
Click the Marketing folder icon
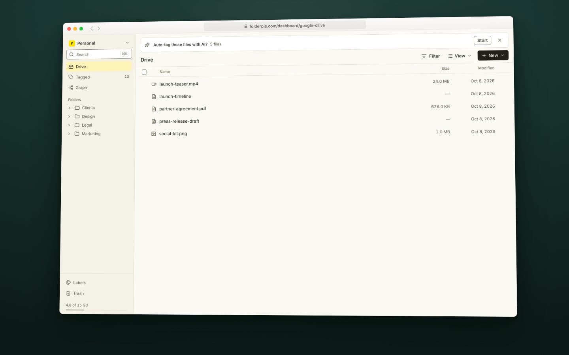(x=77, y=134)
